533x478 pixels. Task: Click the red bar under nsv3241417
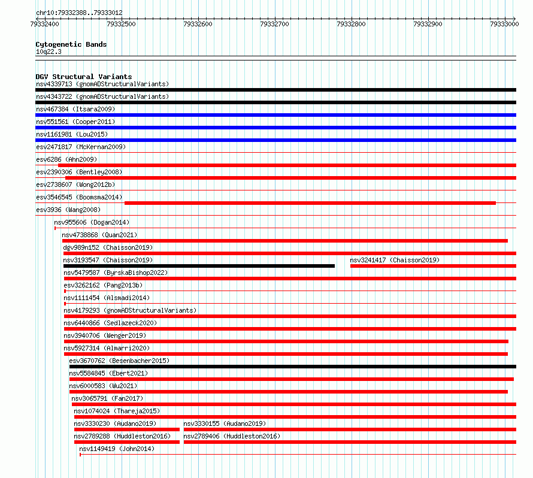[x=433, y=266]
